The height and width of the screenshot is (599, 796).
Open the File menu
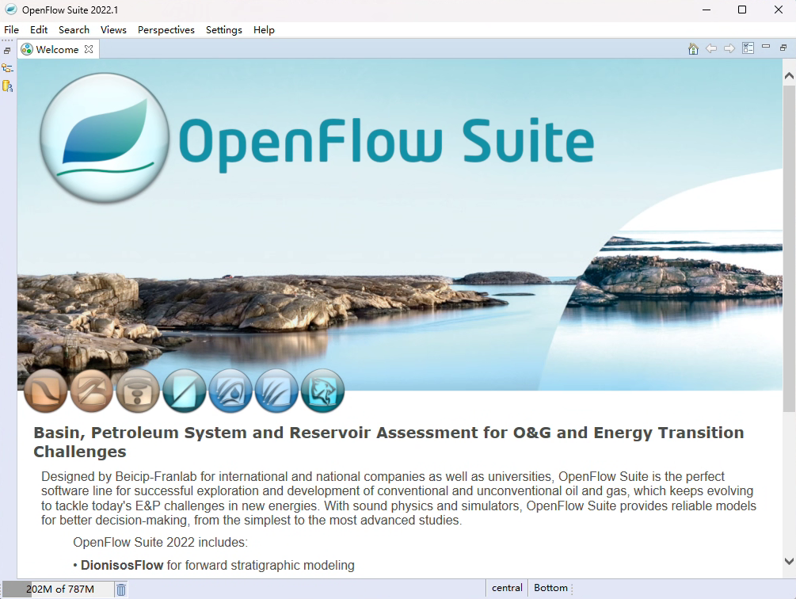11,30
